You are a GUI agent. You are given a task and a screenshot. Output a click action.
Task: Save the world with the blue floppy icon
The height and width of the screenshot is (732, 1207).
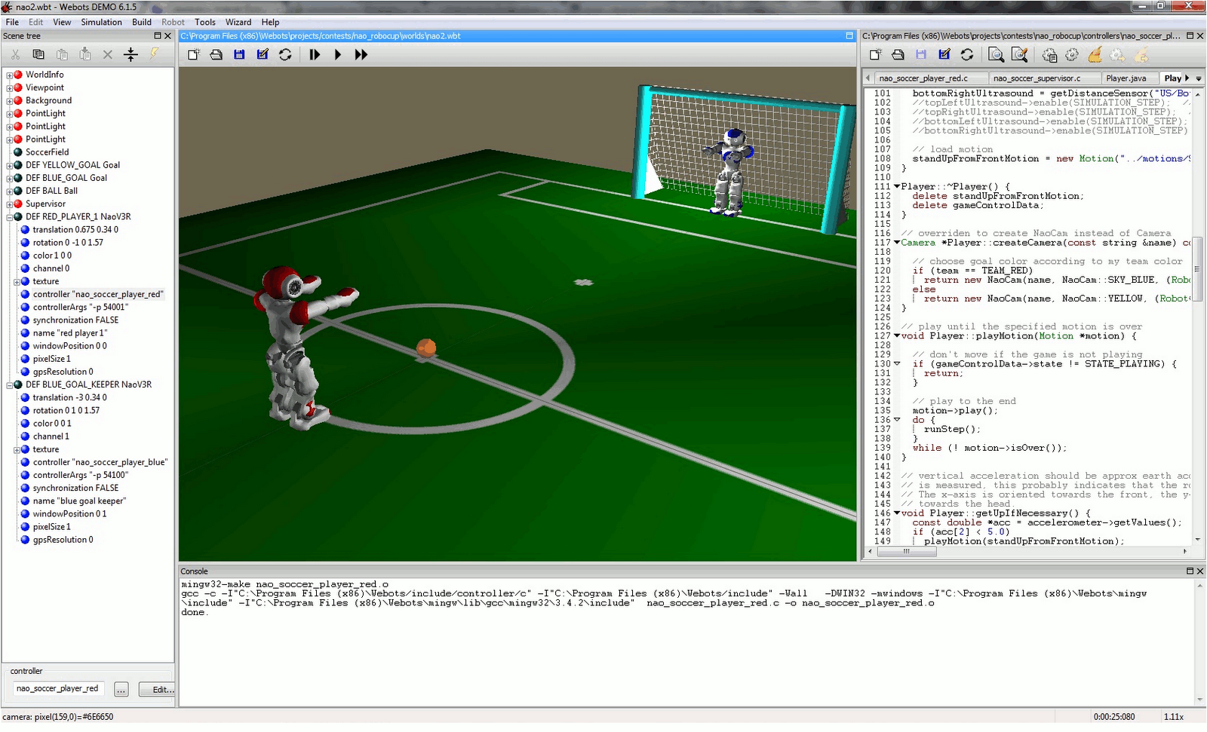pyautogui.click(x=239, y=54)
